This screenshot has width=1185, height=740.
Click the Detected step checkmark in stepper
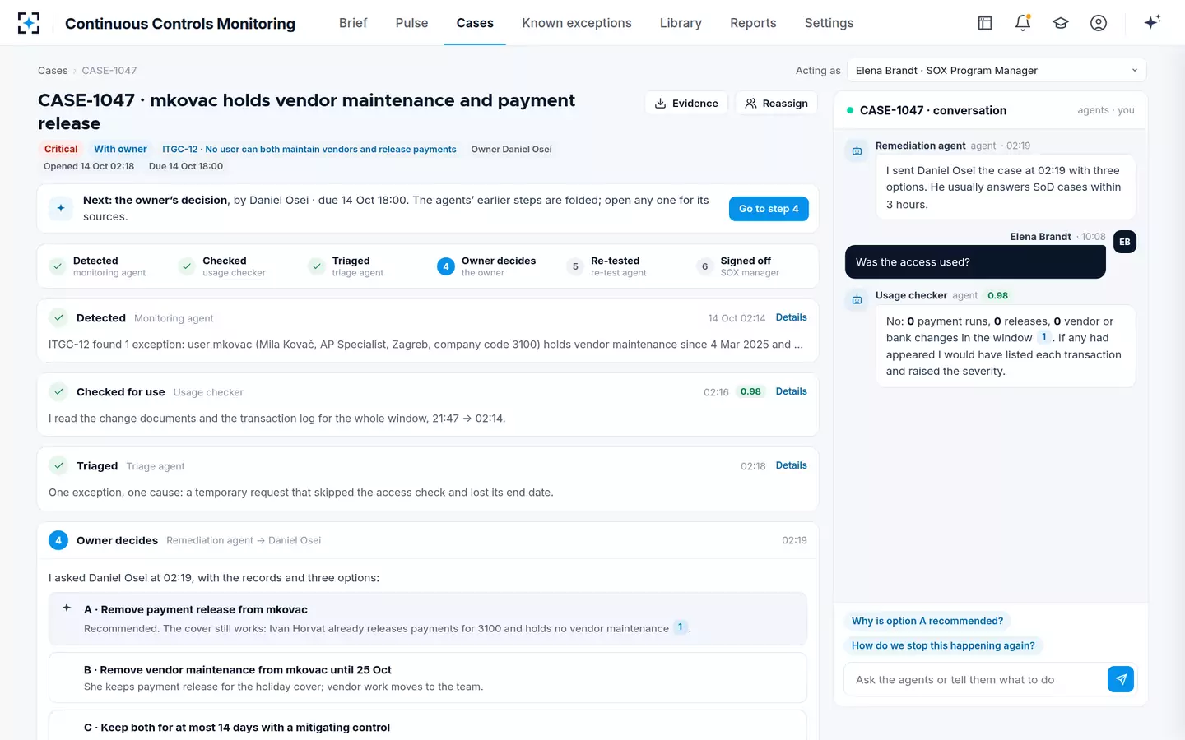pos(58,266)
